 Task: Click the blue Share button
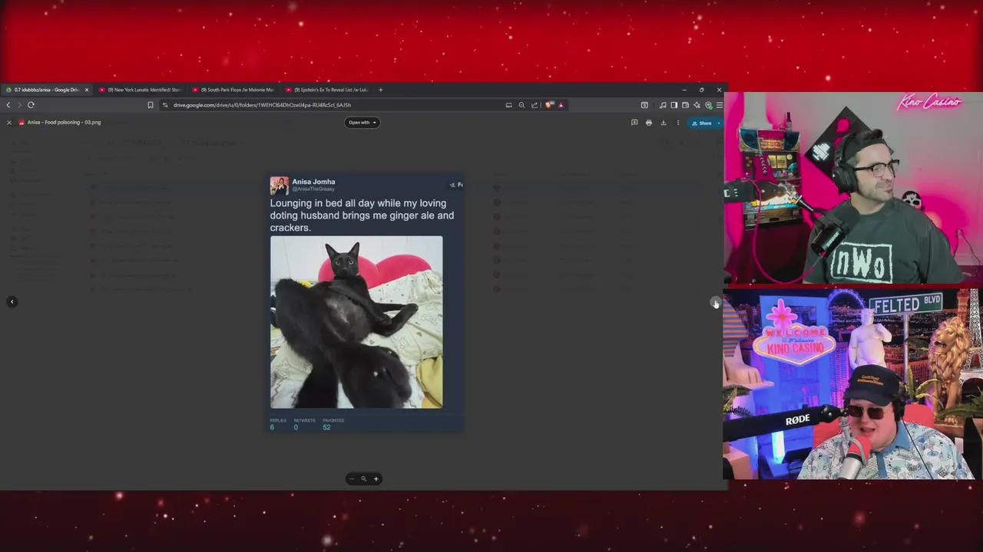click(x=702, y=123)
